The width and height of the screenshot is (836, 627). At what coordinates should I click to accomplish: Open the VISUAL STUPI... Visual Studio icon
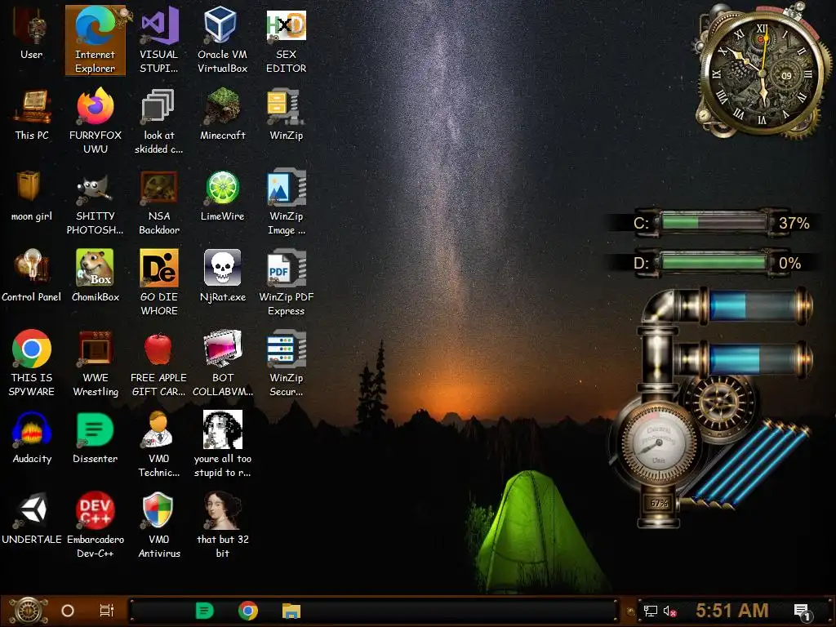click(159, 41)
